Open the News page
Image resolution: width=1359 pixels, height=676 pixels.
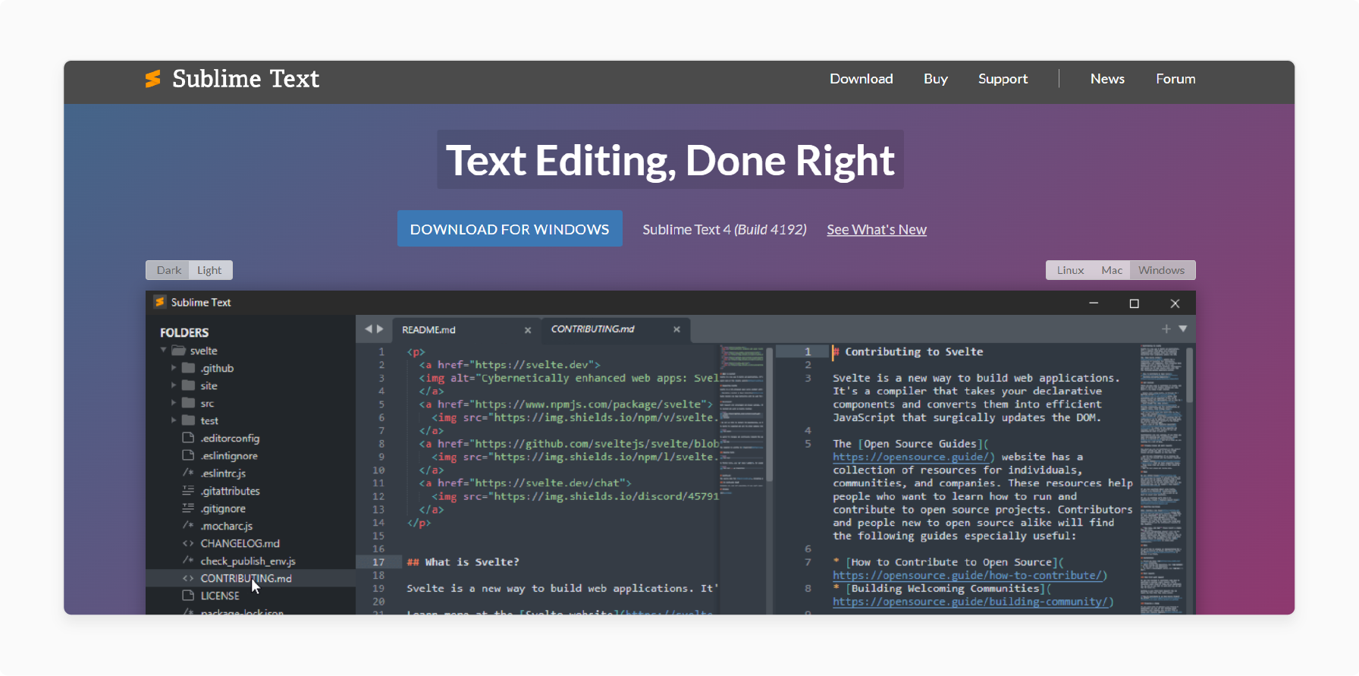pyautogui.click(x=1107, y=79)
